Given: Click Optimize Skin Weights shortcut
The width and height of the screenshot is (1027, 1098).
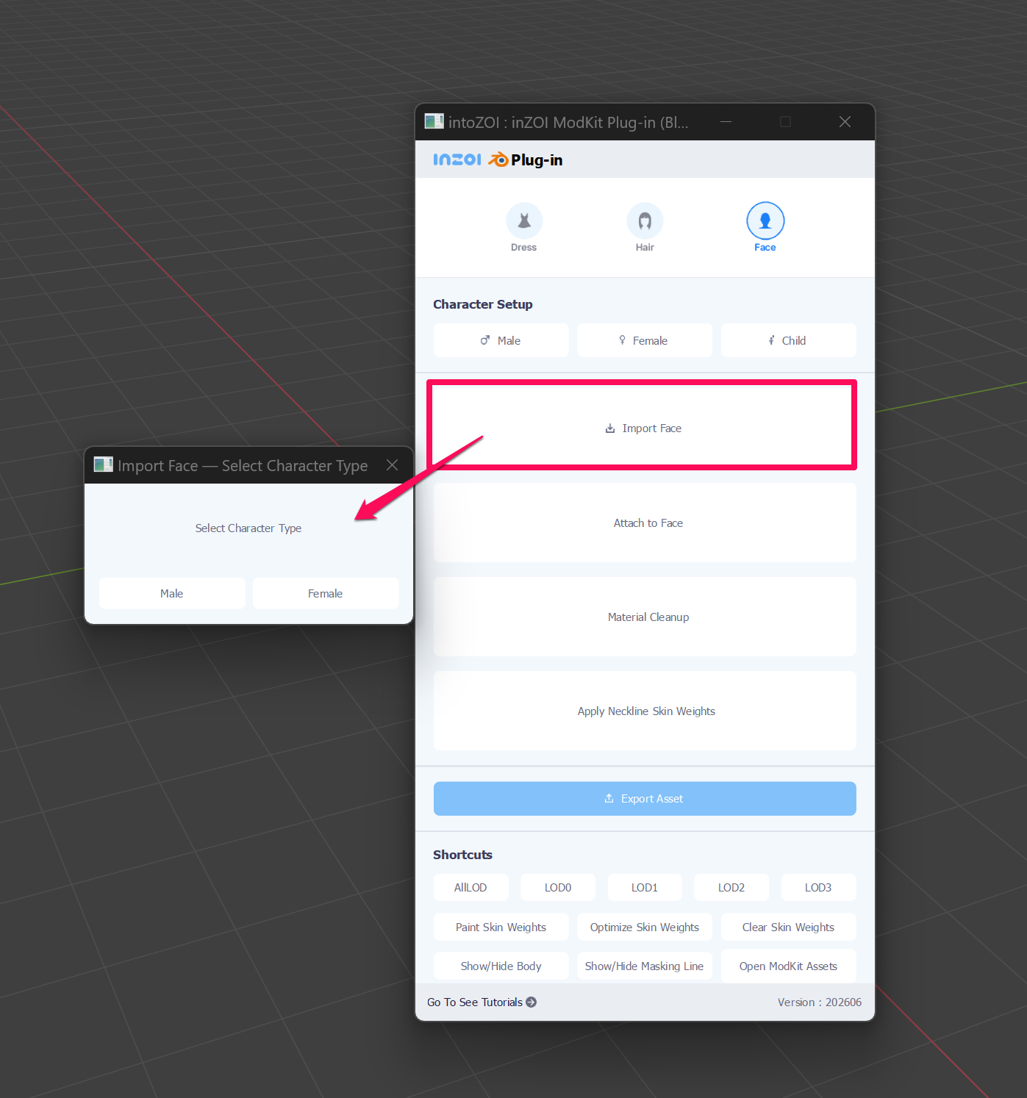Looking at the screenshot, I should click(x=645, y=927).
